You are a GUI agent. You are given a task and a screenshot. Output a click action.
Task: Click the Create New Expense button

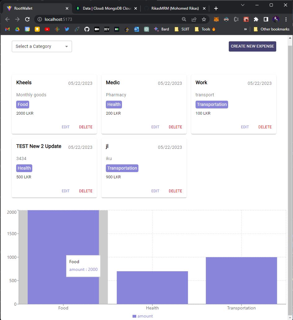(x=252, y=46)
